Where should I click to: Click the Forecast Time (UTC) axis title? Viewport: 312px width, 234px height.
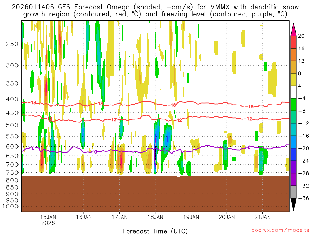coord(155,231)
